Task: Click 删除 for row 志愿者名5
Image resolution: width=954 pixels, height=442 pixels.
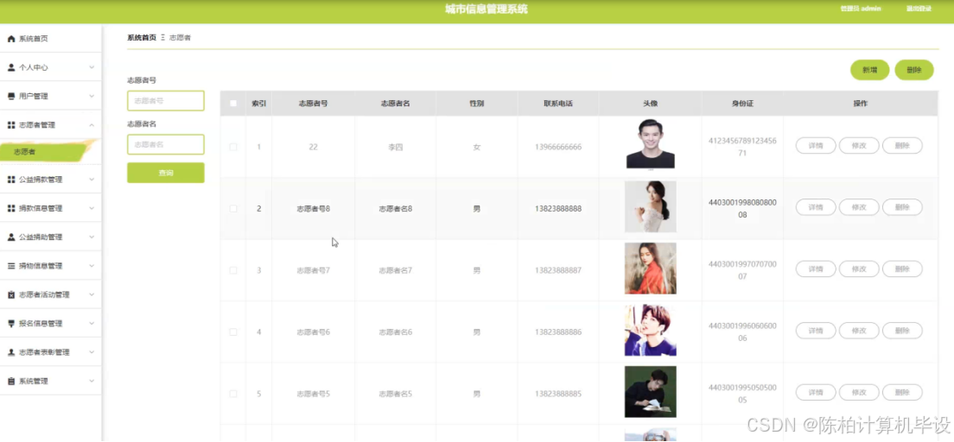Action: point(902,393)
